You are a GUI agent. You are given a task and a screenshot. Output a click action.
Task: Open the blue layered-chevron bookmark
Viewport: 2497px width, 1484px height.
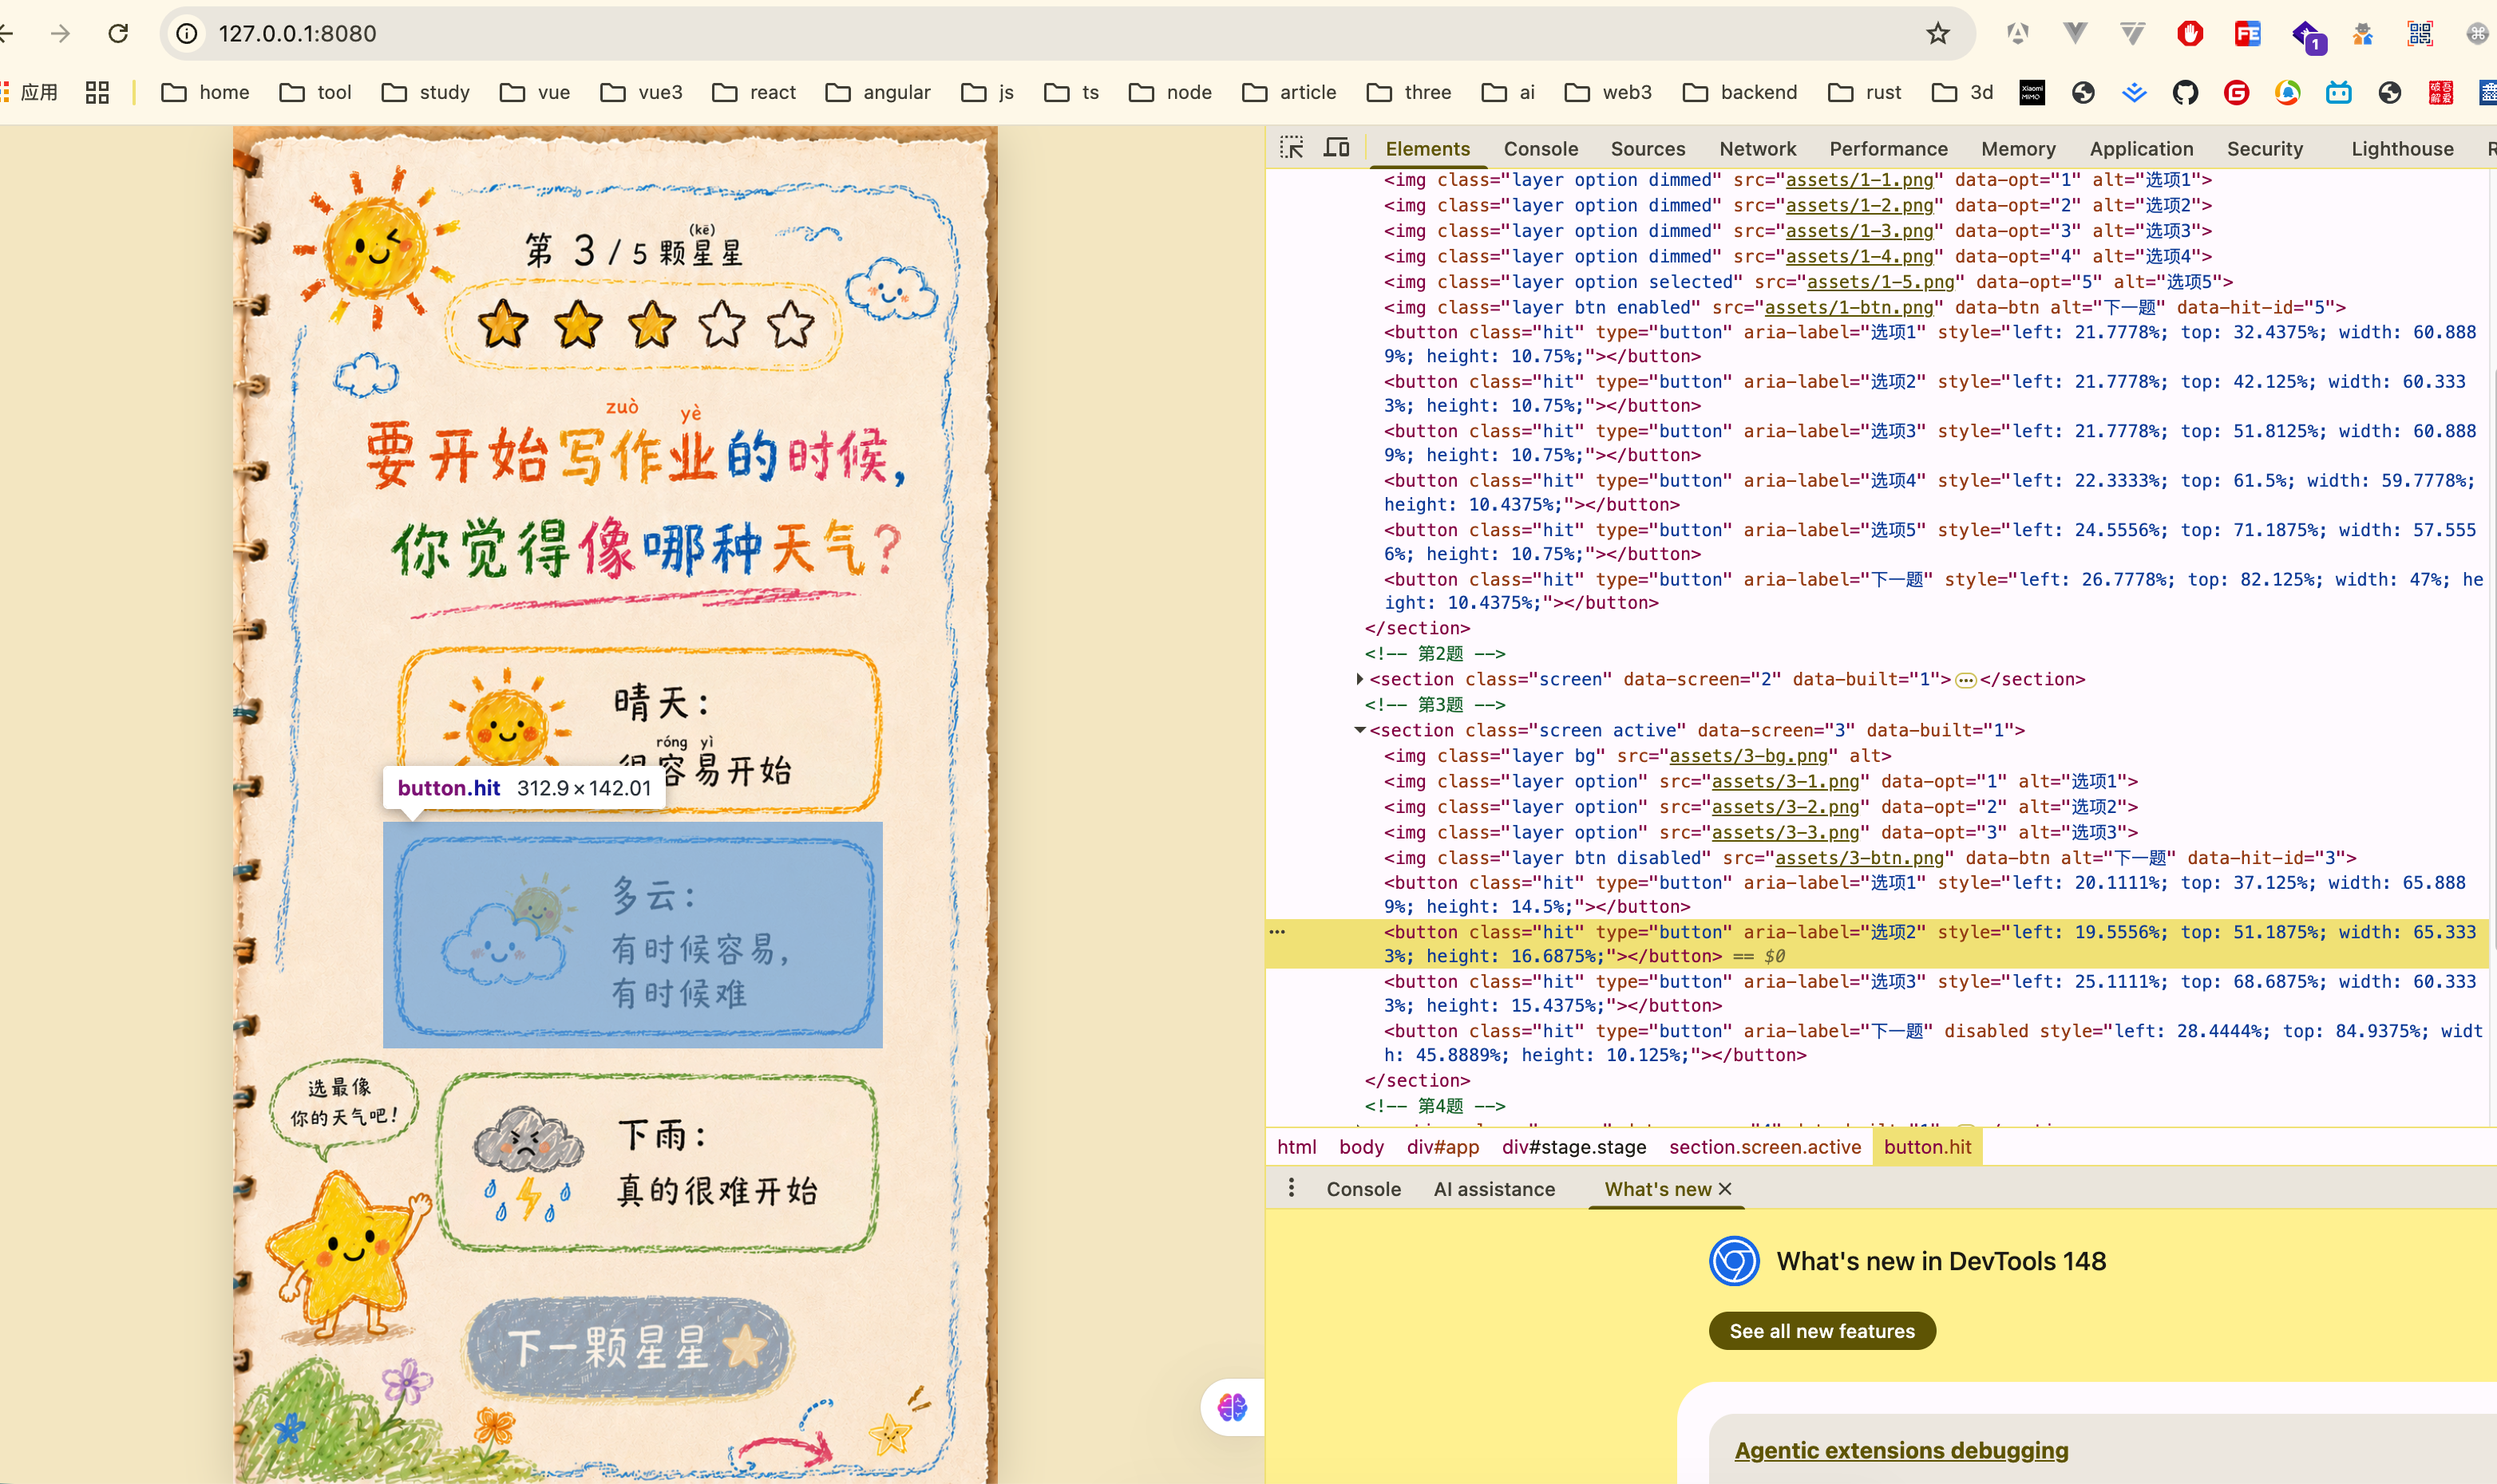[2134, 93]
